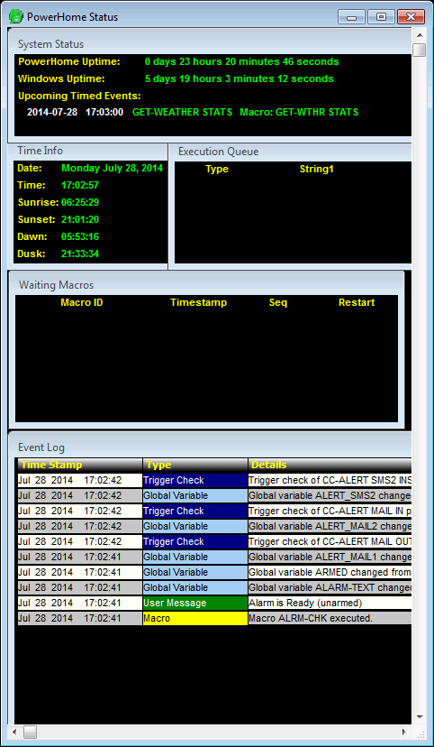Click the Waiting Macros panel title

(56, 285)
